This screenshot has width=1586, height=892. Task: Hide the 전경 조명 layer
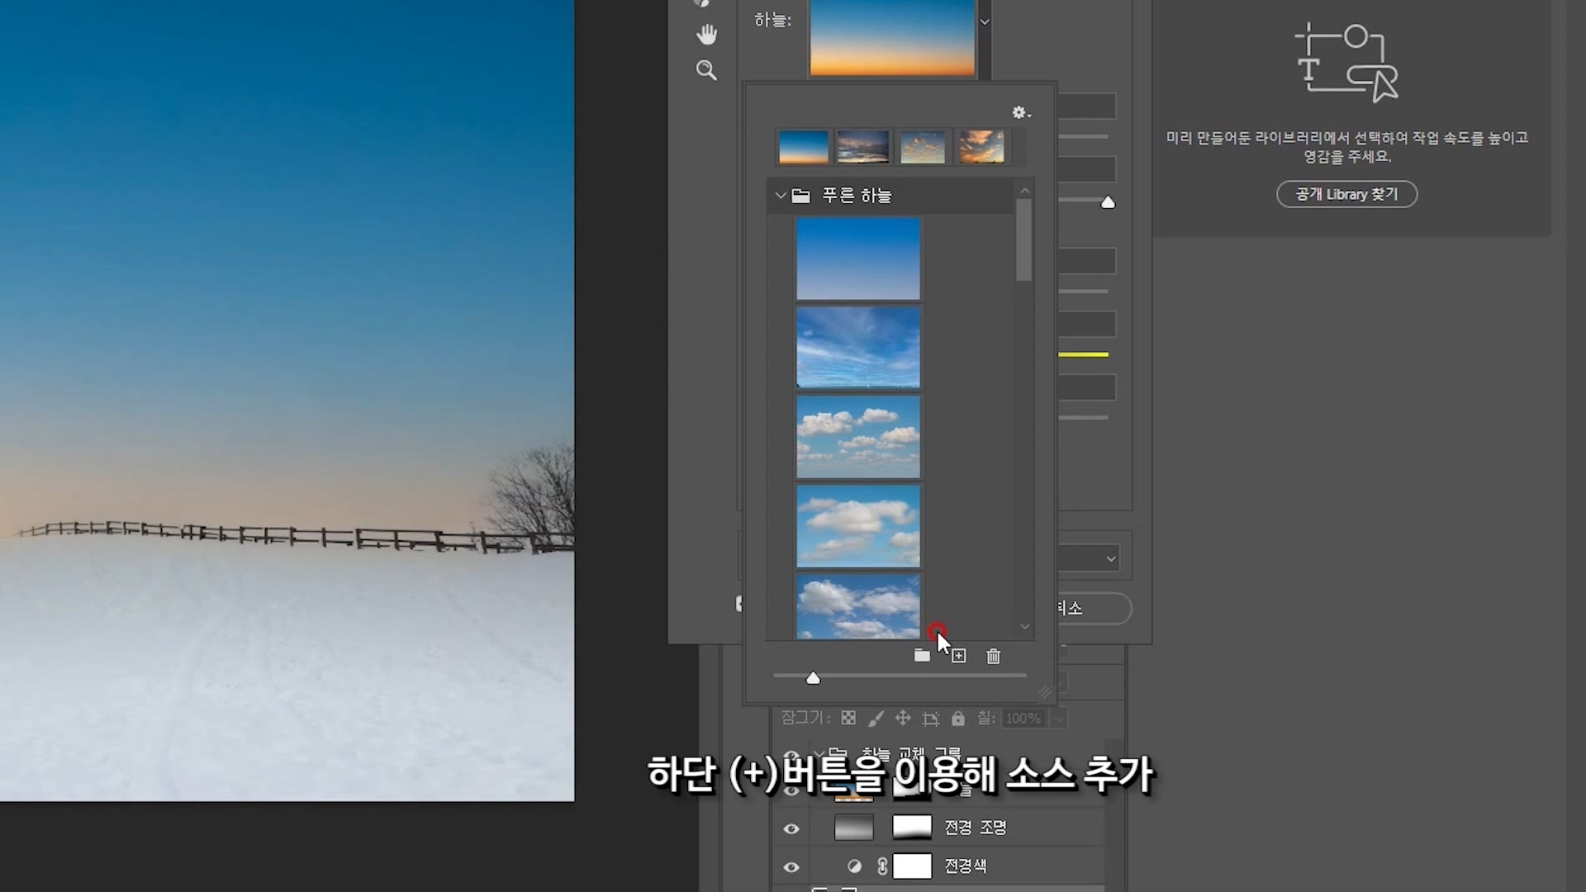point(791,828)
